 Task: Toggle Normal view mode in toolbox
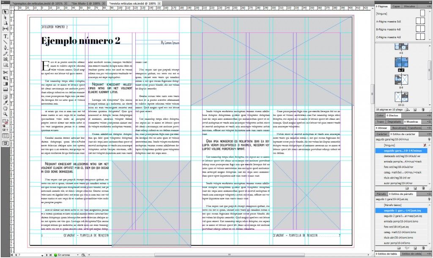point(5,136)
